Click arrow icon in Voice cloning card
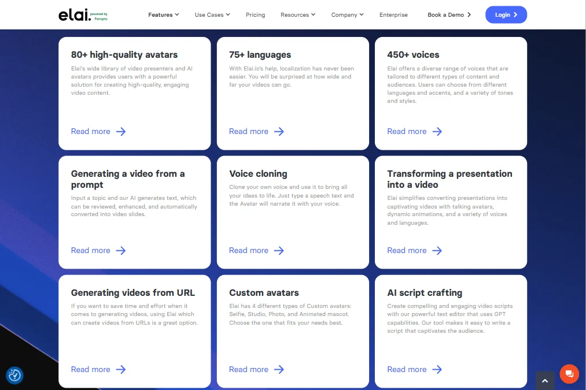The image size is (586, 390). click(279, 250)
